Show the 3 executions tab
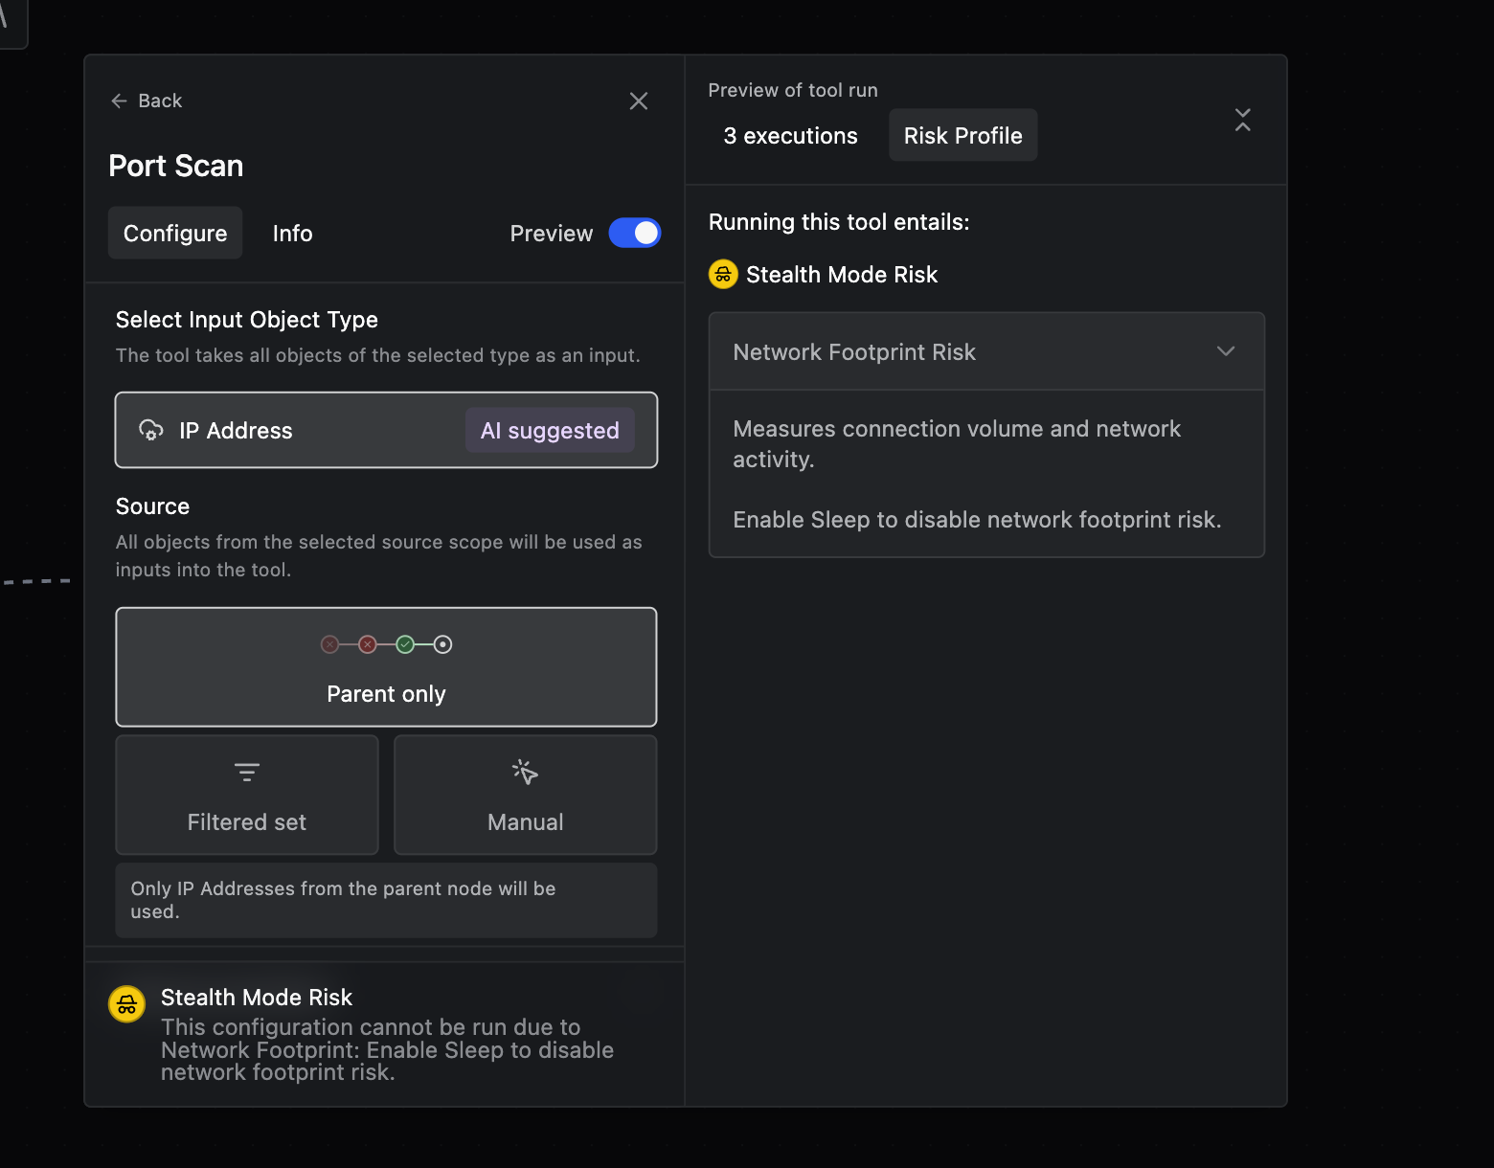Screen dimensions: 1494x1168 [x=790, y=136]
